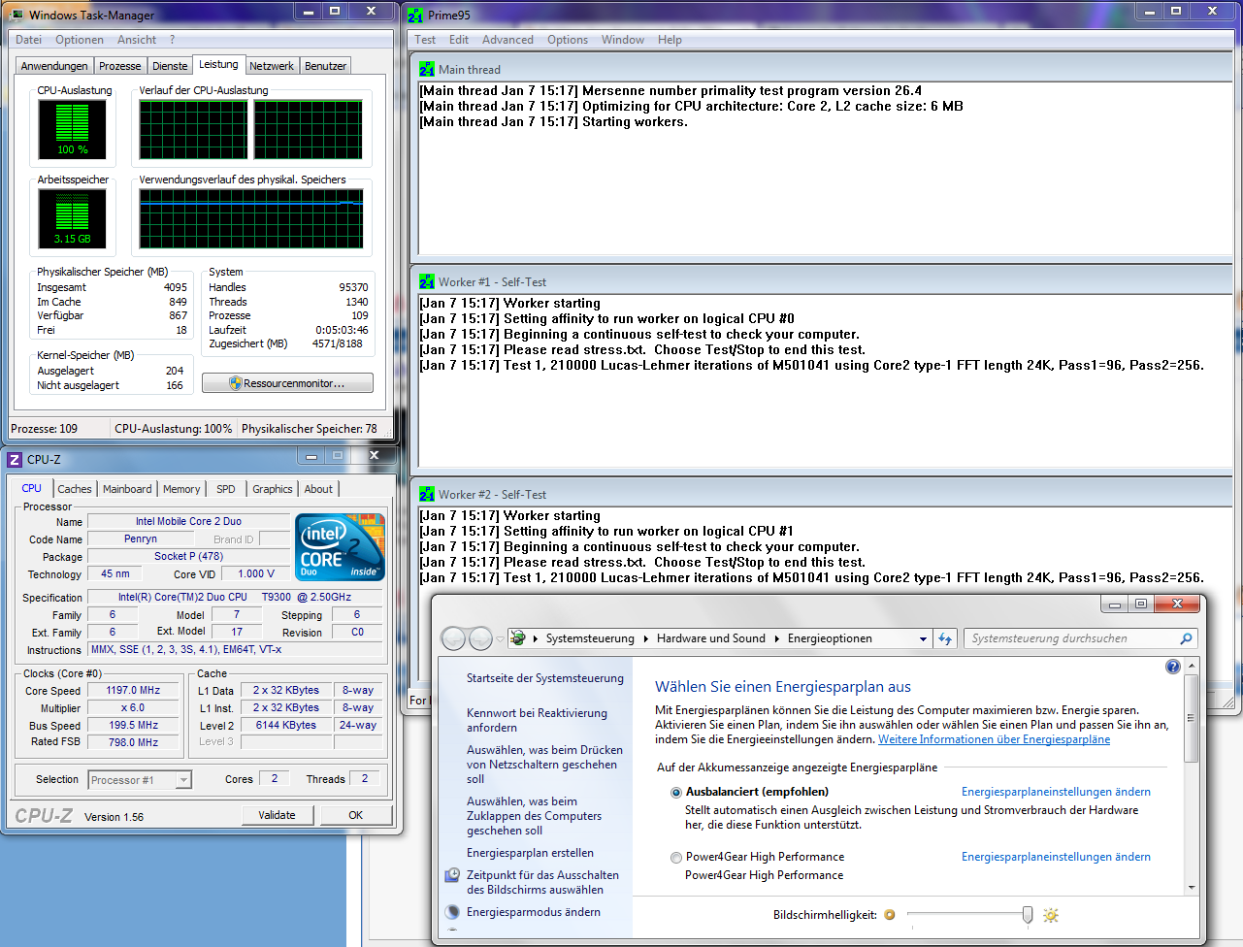Select the Ausbalanciert (empfohlen) power plan
This screenshot has height=947, width=1243.
pos(676,793)
